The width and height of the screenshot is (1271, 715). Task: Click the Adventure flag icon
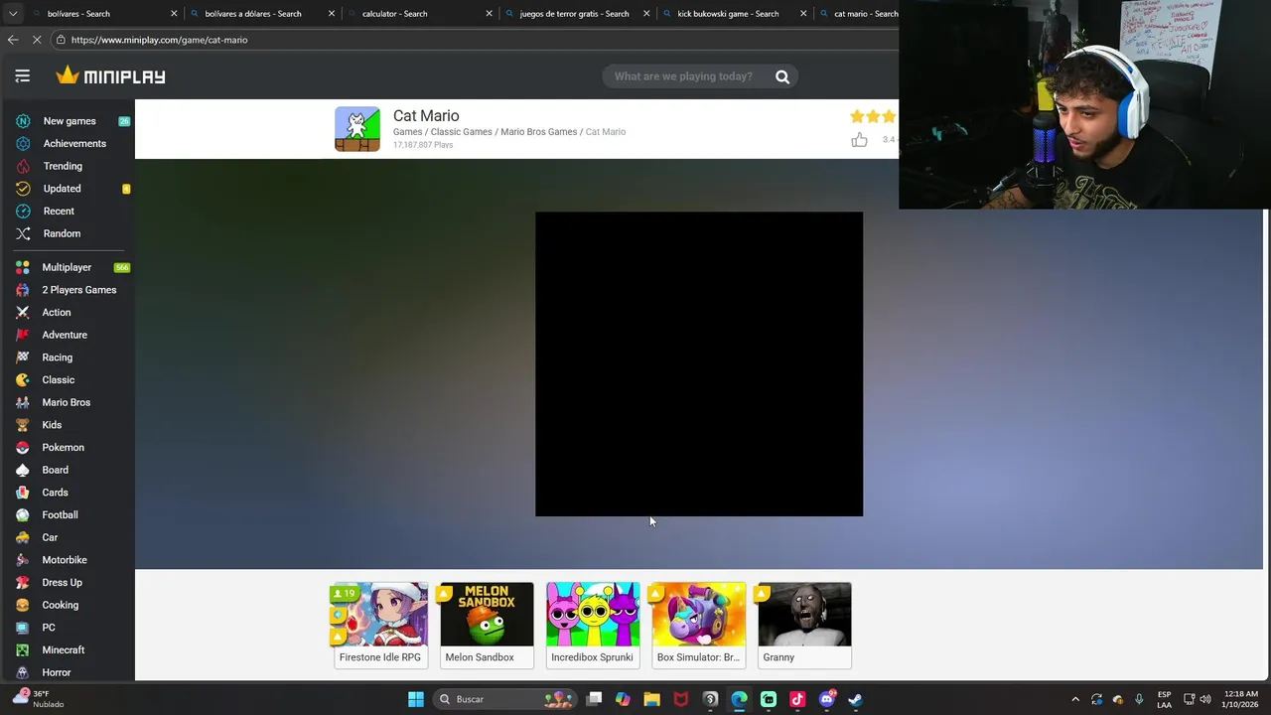23,335
